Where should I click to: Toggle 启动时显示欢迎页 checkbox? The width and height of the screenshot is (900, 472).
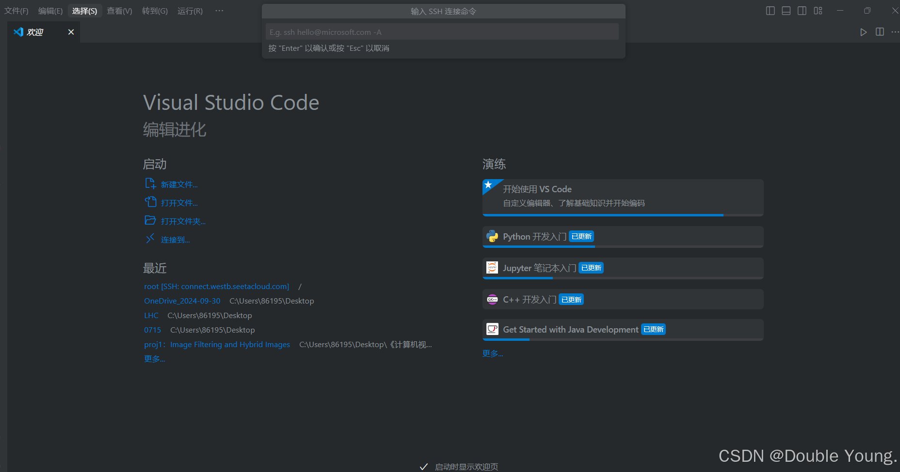(424, 467)
